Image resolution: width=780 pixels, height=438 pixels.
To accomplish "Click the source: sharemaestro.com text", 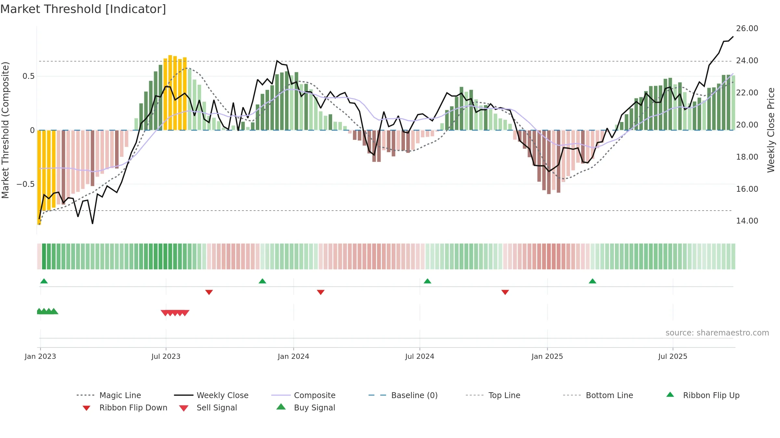I will click(717, 333).
